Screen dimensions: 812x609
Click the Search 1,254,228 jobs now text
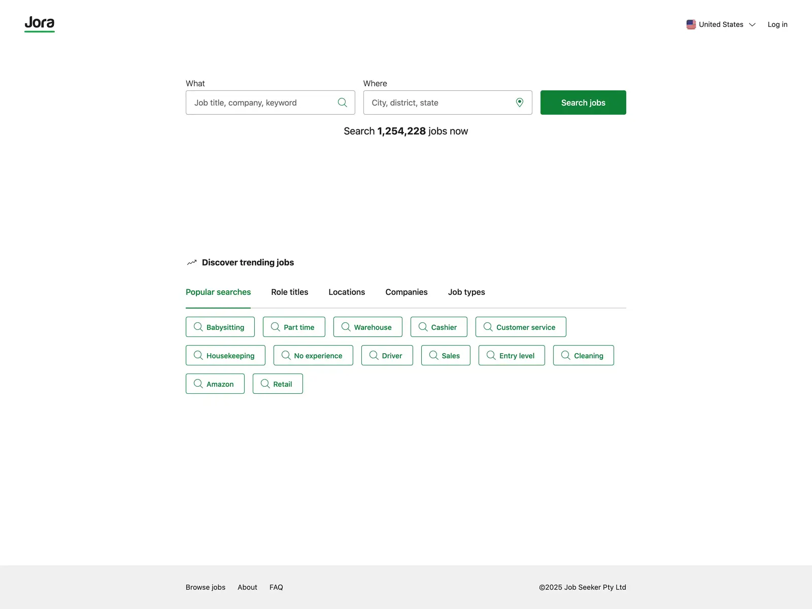pyautogui.click(x=406, y=131)
